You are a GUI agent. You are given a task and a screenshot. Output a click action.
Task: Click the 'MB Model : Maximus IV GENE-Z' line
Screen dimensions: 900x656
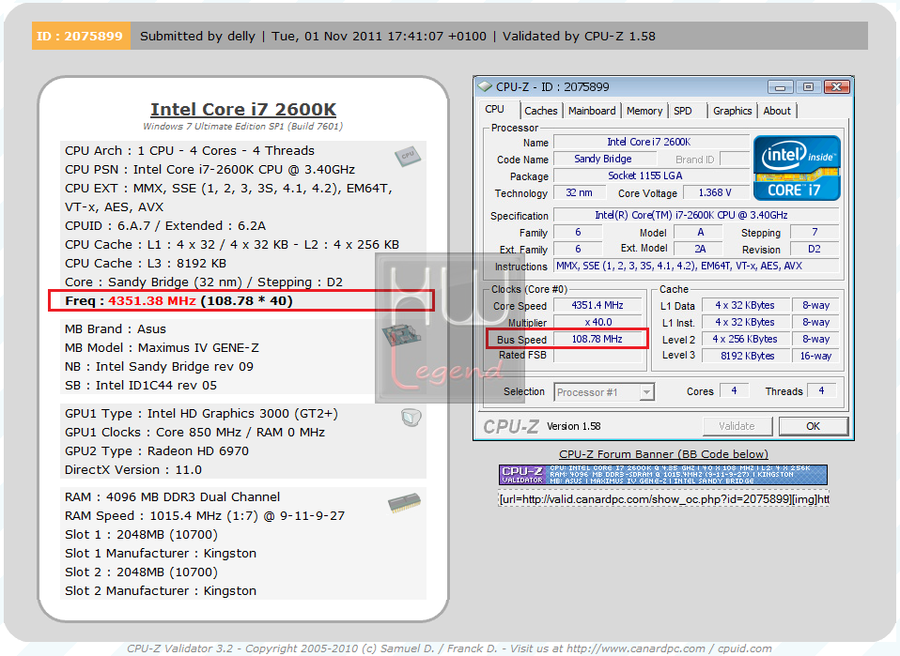(x=162, y=348)
